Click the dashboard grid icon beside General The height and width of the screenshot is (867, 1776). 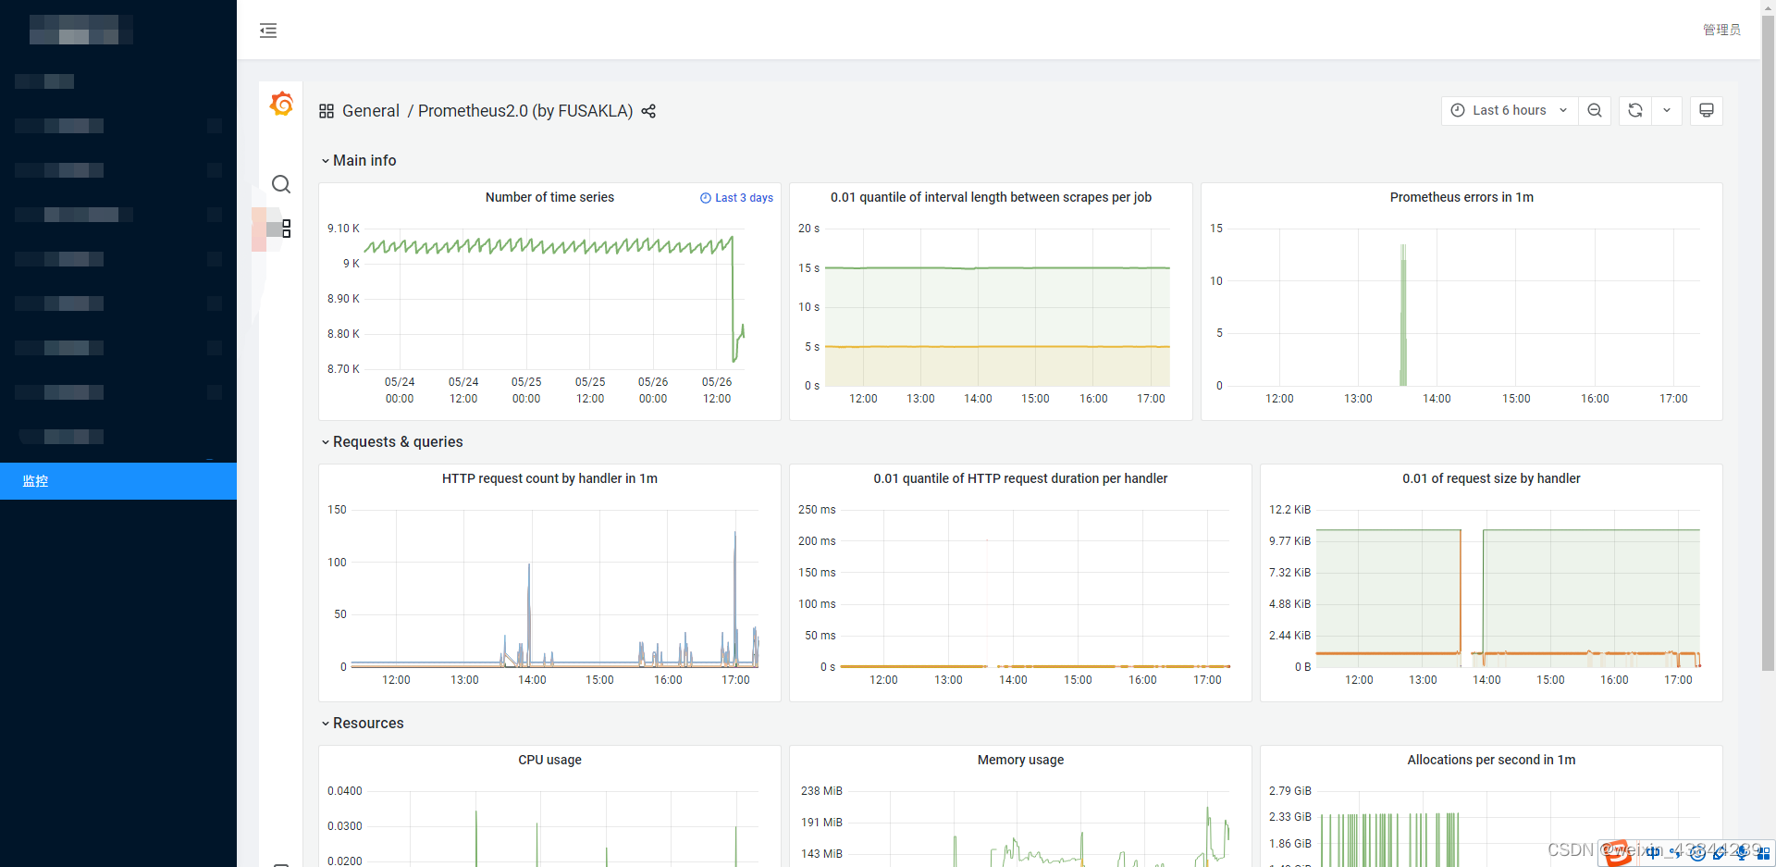tap(327, 111)
